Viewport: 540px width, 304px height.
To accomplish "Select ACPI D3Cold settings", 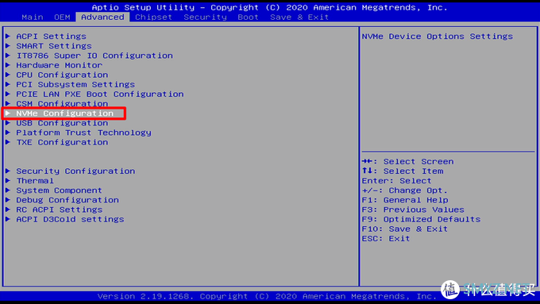I will 70,219.
